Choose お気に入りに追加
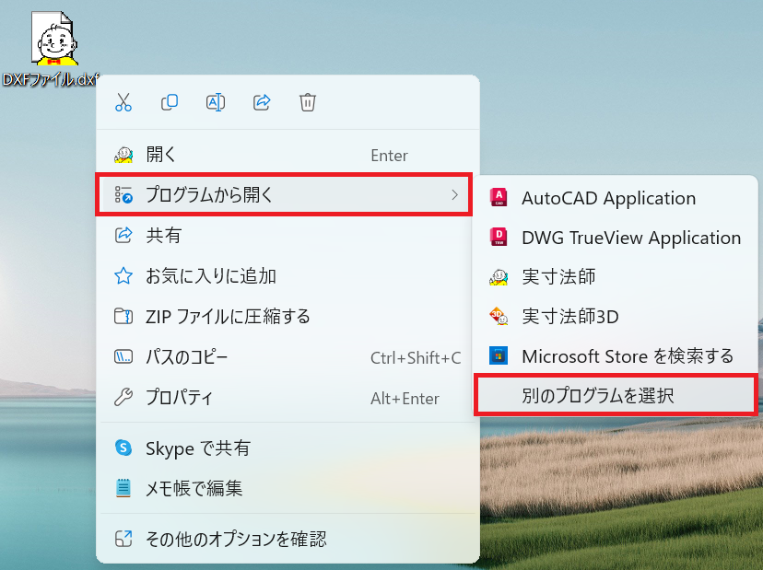Viewport: 763px width, 570px height. coord(288,275)
